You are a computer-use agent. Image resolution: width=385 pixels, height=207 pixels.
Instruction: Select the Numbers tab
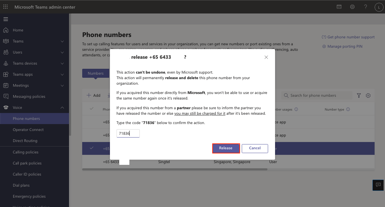tap(95, 73)
